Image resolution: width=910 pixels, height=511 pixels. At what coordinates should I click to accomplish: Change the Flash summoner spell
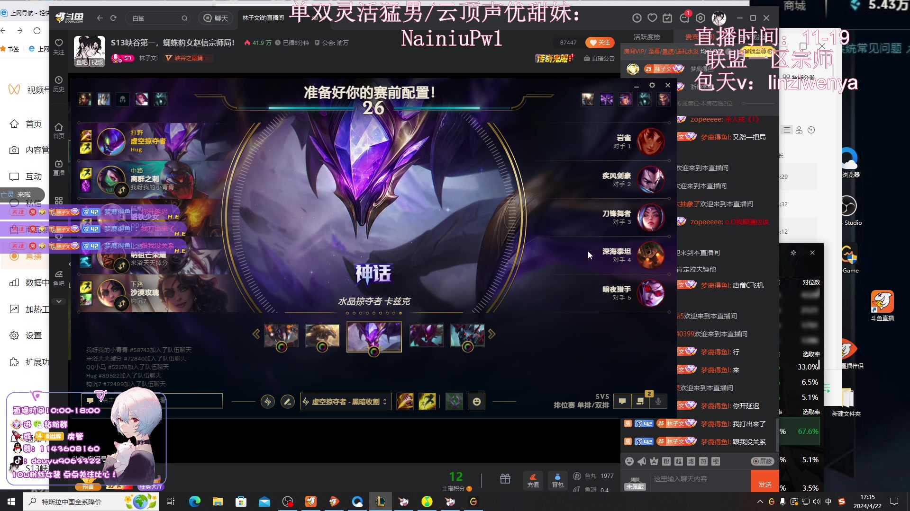click(x=427, y=402)
